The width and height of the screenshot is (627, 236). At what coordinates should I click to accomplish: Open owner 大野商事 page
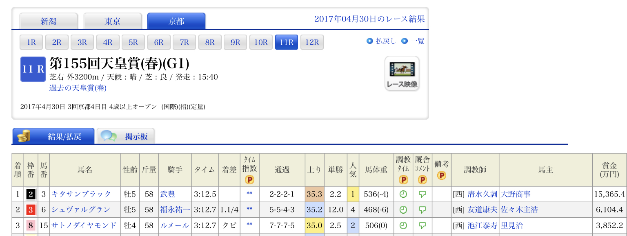(516, 194)
